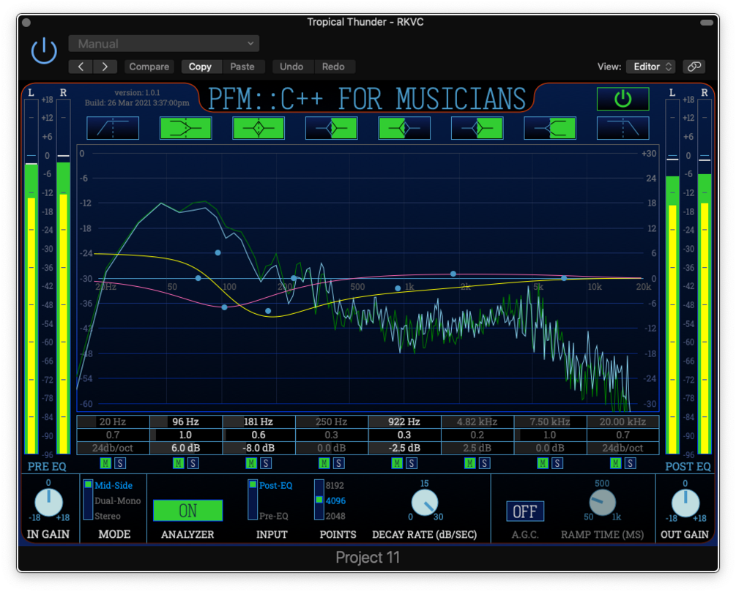This screenshot has height=592, width=736.
Task: Click the 7.50 kHz frequency field
Action: (x=550, y=421)
